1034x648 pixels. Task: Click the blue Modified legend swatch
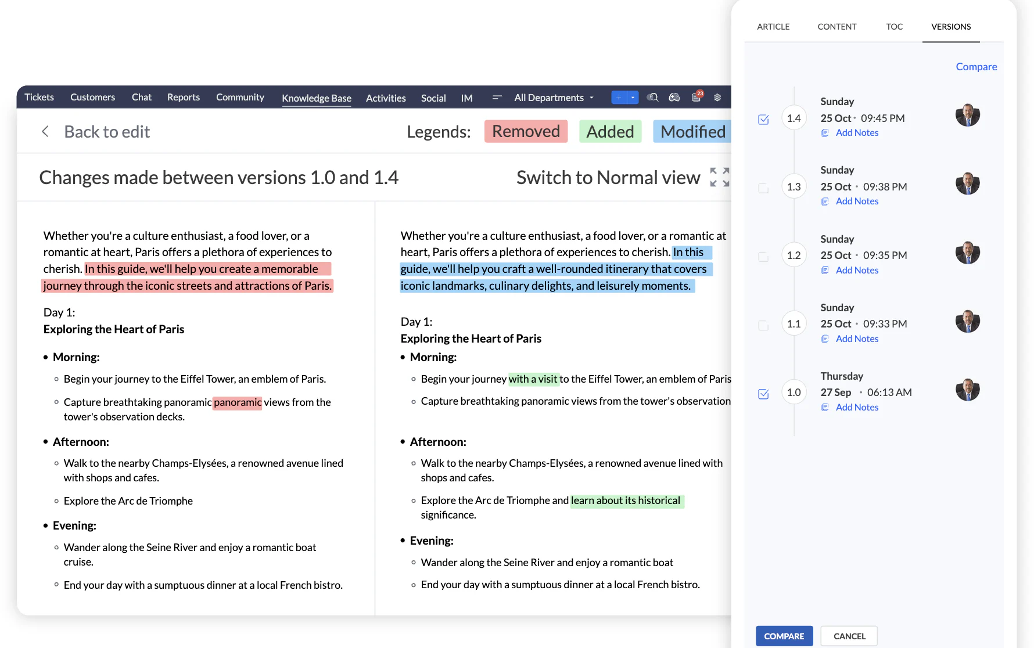692,131
